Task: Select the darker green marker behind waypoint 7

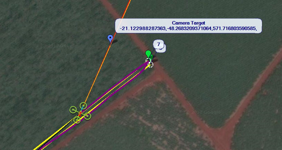Action: coord(152,57)
